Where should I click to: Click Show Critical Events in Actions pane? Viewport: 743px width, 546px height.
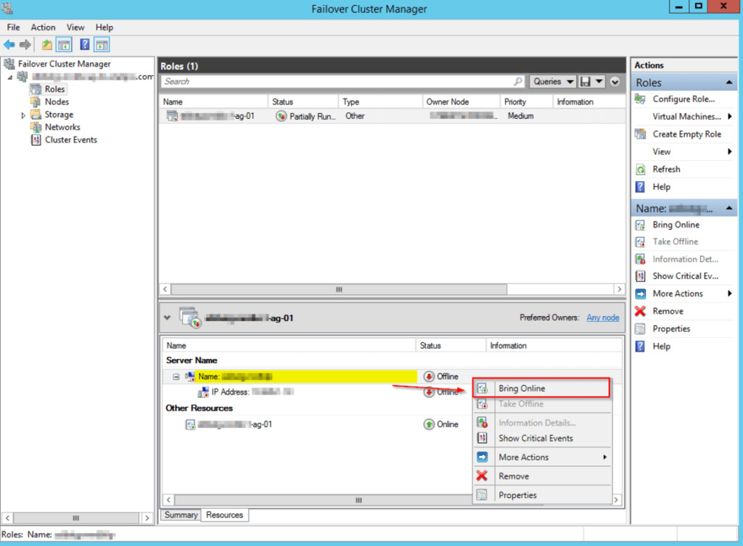tap(685, 276)
